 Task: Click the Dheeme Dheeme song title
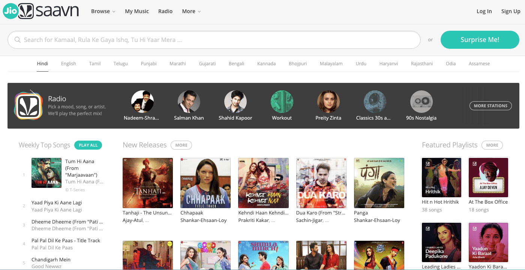click(x=67, y=221)
